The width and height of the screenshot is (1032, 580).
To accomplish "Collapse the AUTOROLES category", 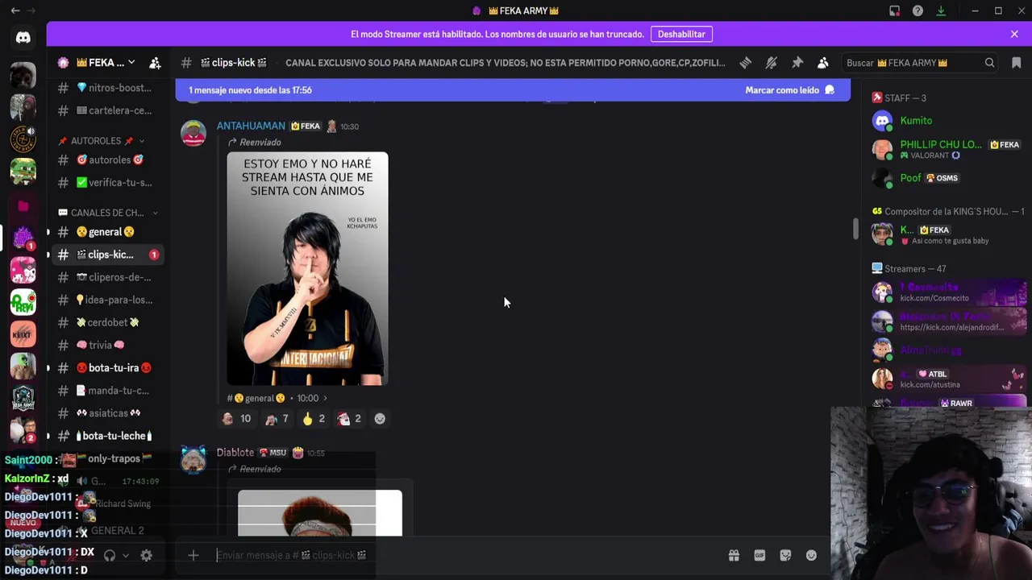I will coord(102,141).
